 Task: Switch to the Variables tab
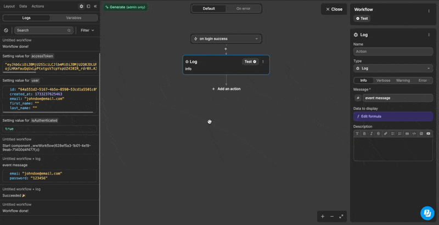[x=74, y=18]
